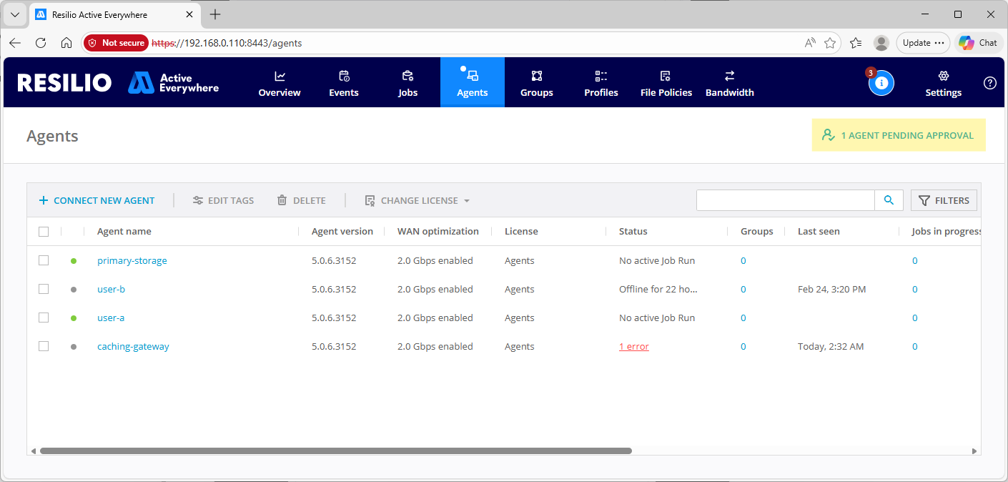Switch to the Jobs tab

407,83
